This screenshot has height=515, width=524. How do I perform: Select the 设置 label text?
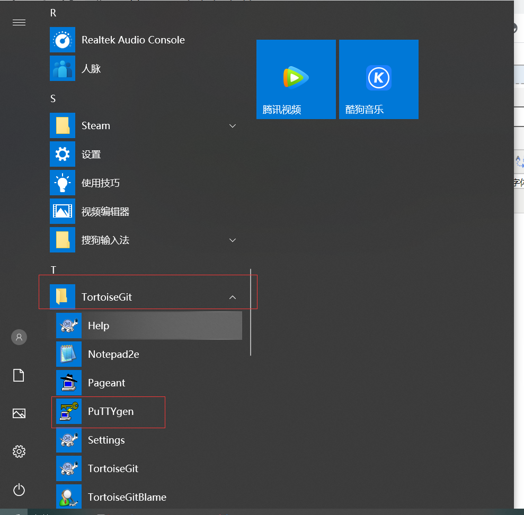(x=91, y=154)
